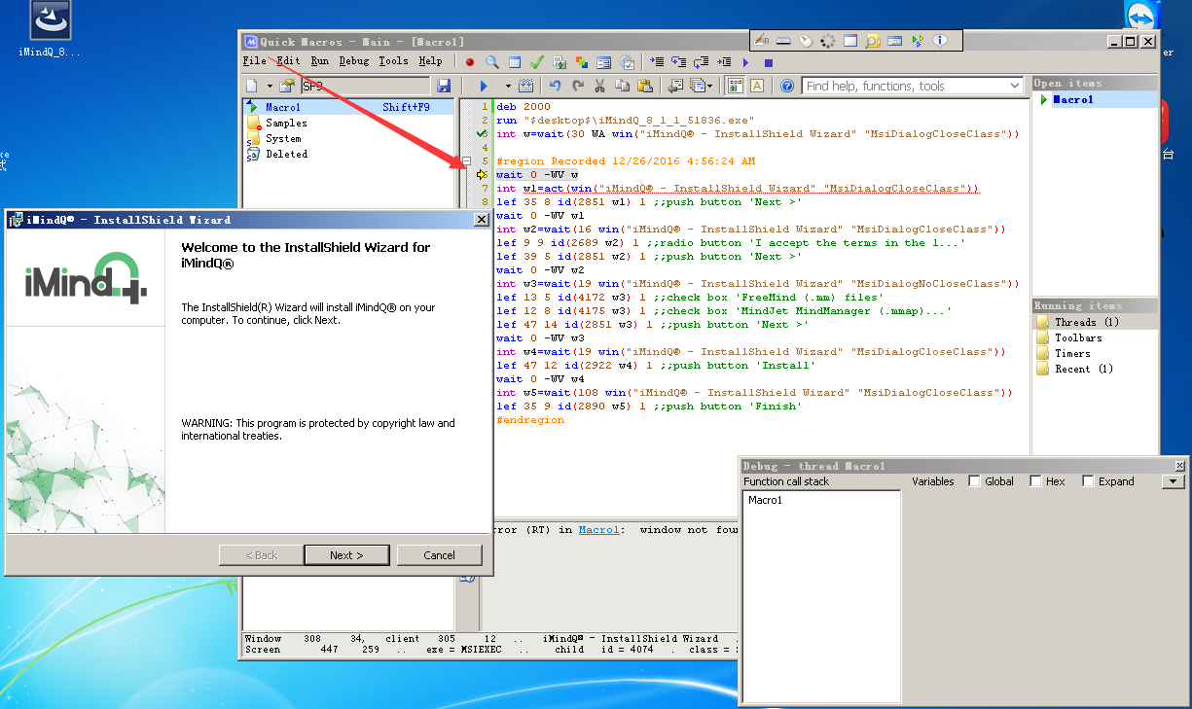The width and height of the screenshot is (1192, 709).
Task: Select Macro1 in Function call stack
Action: pyautogui.click(x=765, y=500)
